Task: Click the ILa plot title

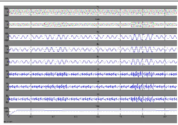Action: [x=98, y=32]
